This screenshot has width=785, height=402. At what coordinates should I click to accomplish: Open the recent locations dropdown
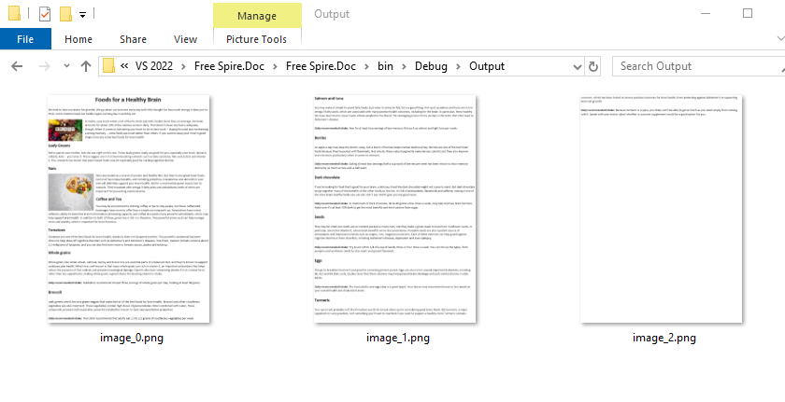[x=66, y=66]
